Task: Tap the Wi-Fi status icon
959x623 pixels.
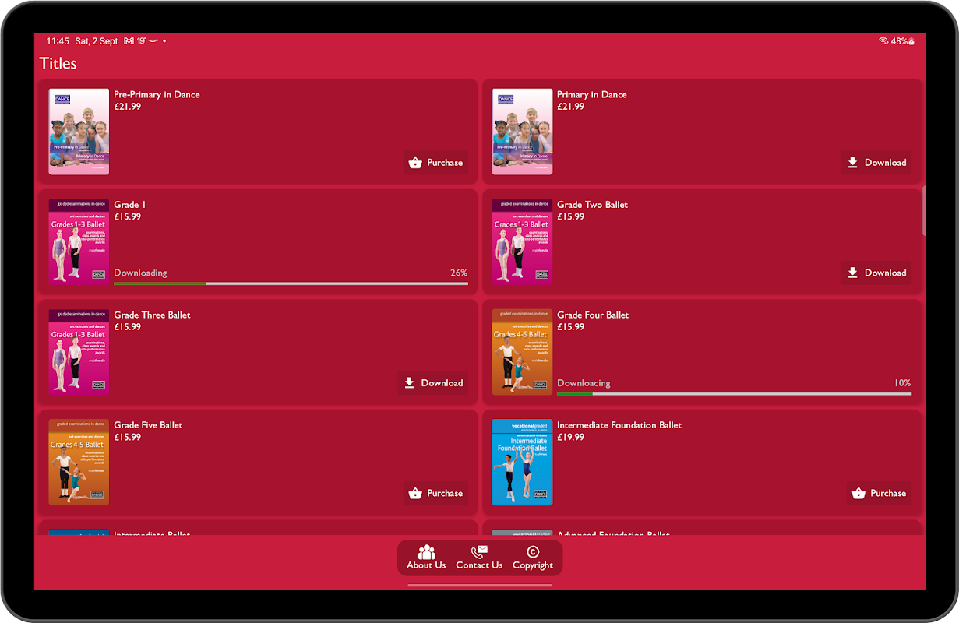Action: [x=883, y=41]
